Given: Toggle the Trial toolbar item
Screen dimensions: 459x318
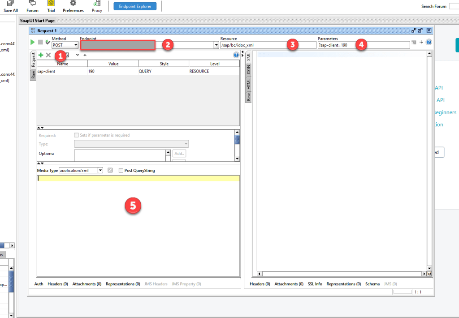Looking at the screenshot, I should click(51, 6).
